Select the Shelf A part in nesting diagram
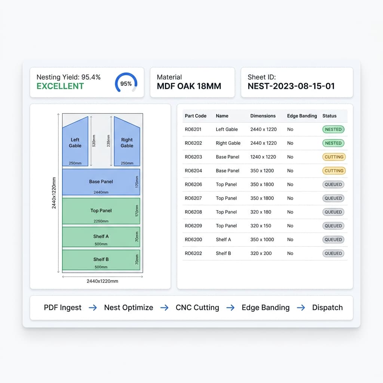Viewport: 383px width, 383px height. pos(101,237)
